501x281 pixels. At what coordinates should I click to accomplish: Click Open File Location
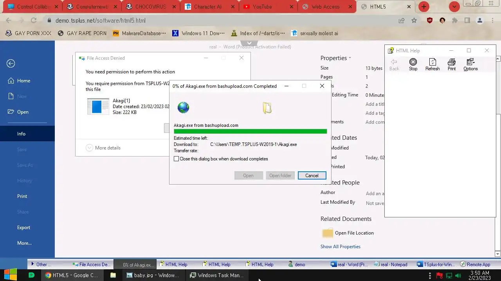[348, 233]
